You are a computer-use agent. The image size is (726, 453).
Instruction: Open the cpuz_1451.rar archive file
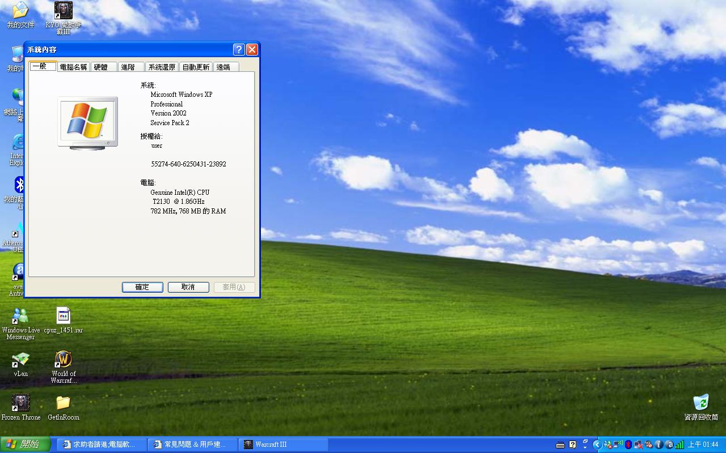coord(63,317)
